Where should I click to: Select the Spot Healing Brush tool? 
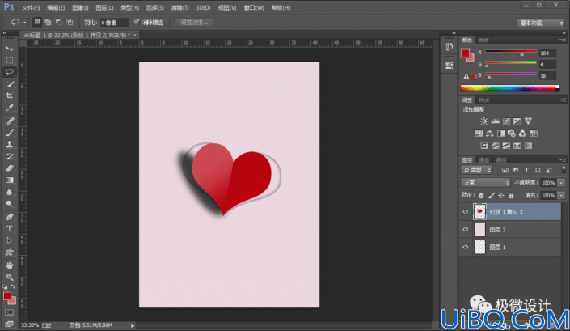10,121
